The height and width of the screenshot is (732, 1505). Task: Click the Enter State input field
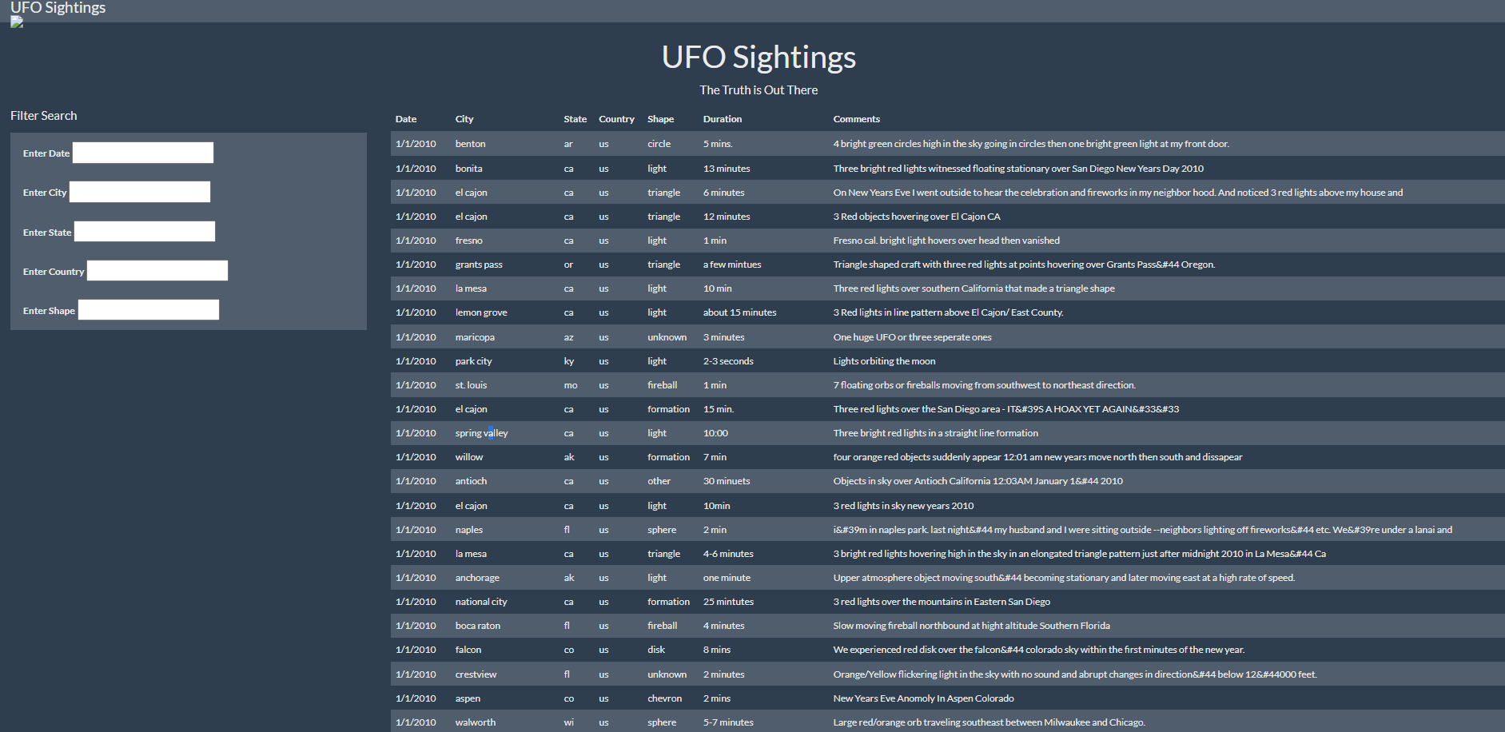(x=144, y=231)
